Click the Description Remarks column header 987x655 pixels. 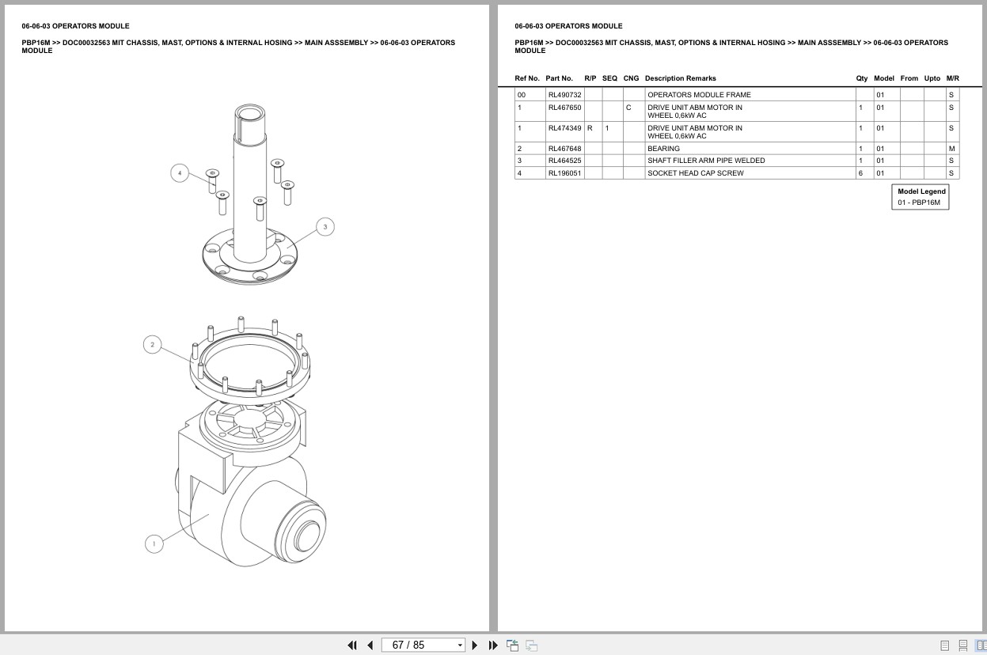680,78
